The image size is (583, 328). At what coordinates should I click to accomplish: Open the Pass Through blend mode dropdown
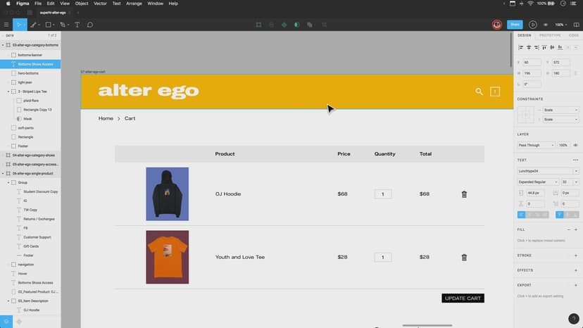click(x=536, y=145)
